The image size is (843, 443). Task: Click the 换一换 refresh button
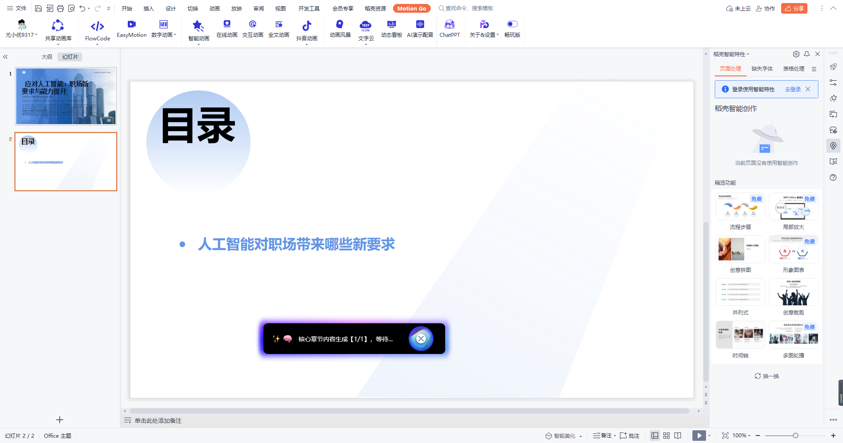pos(766,376)
